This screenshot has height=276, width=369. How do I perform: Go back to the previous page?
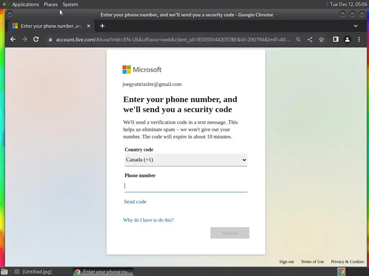pyautogui.click(x=13, y=40)
